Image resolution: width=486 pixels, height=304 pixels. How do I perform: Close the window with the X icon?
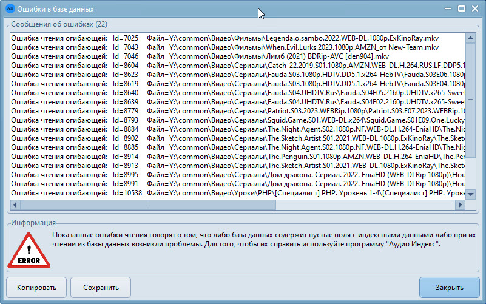(475, 8)
